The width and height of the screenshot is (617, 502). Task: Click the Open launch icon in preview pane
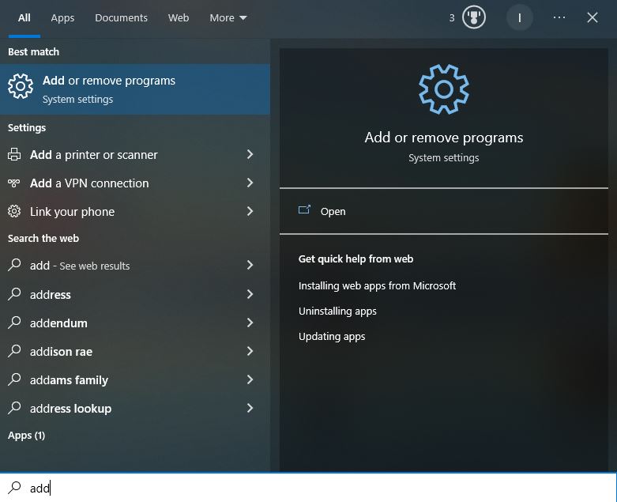click(304, 209)
